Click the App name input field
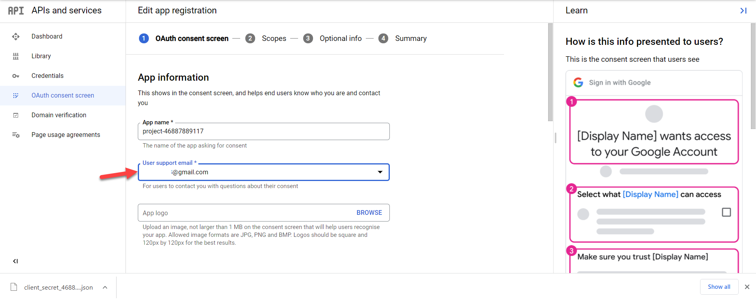 [263, 131]
